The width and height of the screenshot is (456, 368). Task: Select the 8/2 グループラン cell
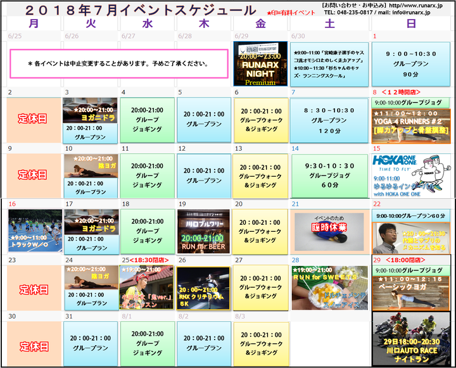coord(204,344)
